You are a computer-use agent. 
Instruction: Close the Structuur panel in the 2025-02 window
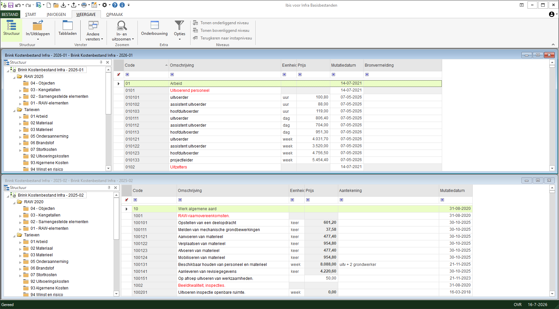click(x=116, y=188)
